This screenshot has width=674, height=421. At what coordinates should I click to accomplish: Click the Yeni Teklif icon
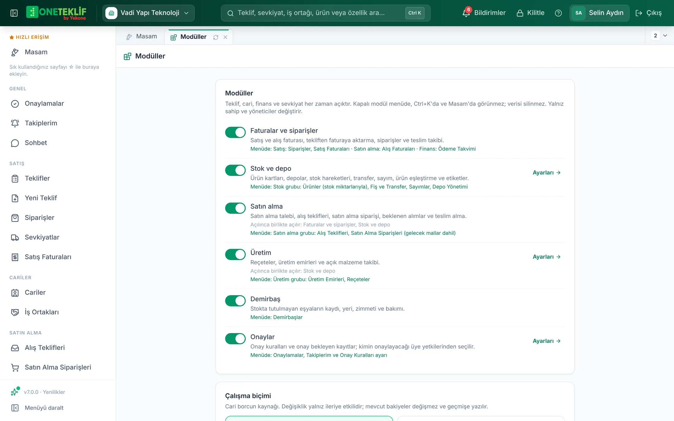(15, 198)
